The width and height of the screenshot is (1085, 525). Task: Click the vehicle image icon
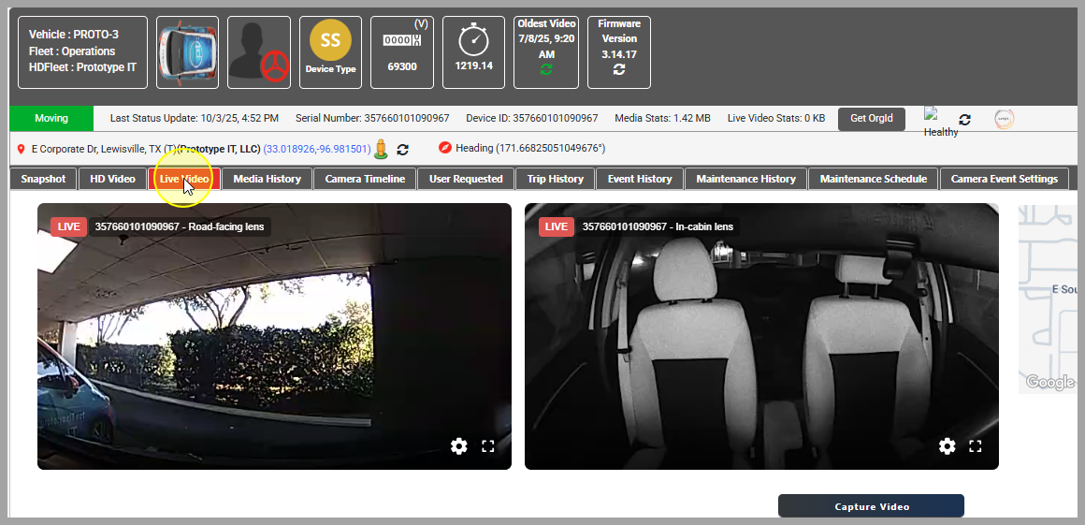187,52
